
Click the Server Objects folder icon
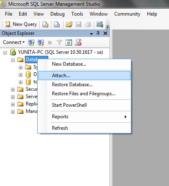(20, 96)
